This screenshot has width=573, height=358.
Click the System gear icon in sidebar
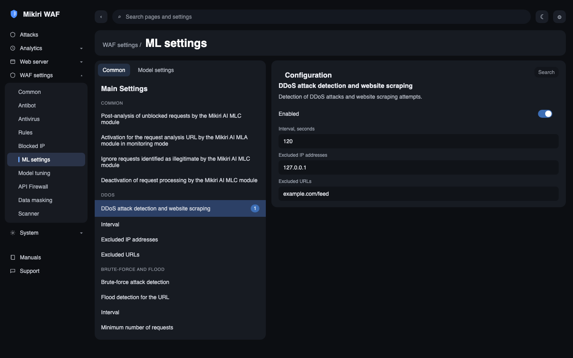[x=13, y=233]
